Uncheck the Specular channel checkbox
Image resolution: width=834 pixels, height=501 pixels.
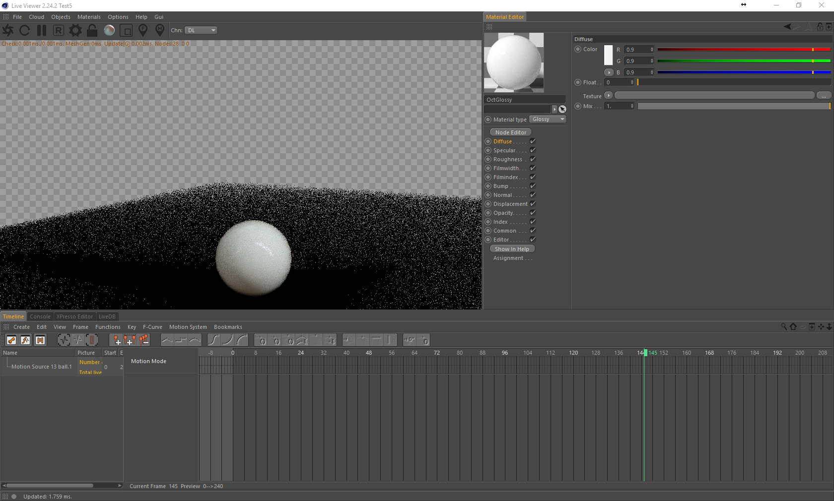[533, 150]
